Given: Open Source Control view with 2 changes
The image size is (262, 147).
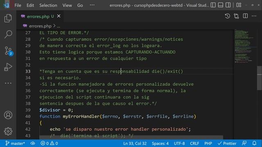Looking at the screenshot, I should pos(8,51).
